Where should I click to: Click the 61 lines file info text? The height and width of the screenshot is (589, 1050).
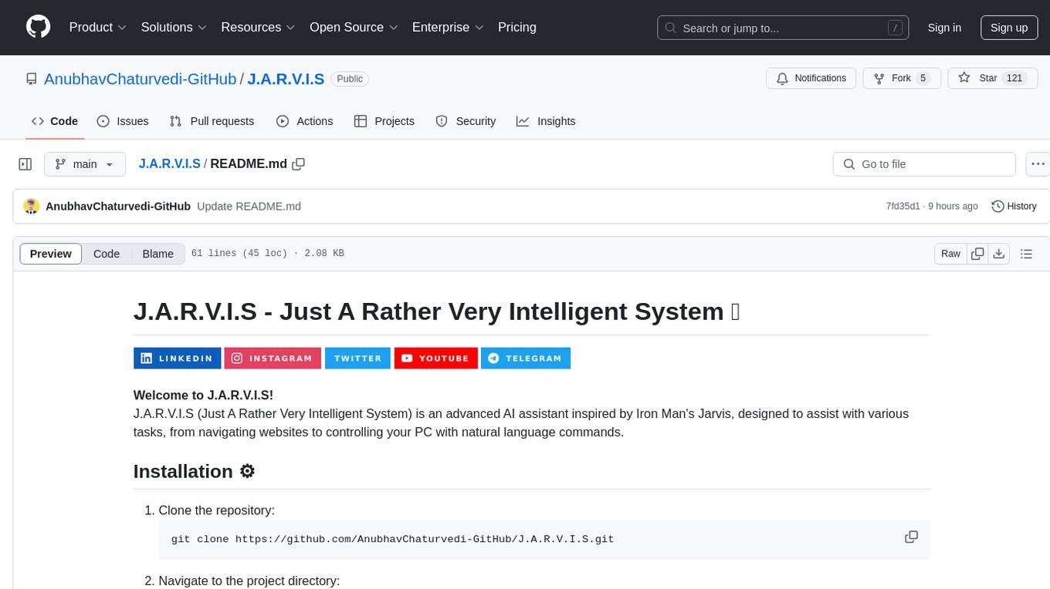(x=267, y=254)
